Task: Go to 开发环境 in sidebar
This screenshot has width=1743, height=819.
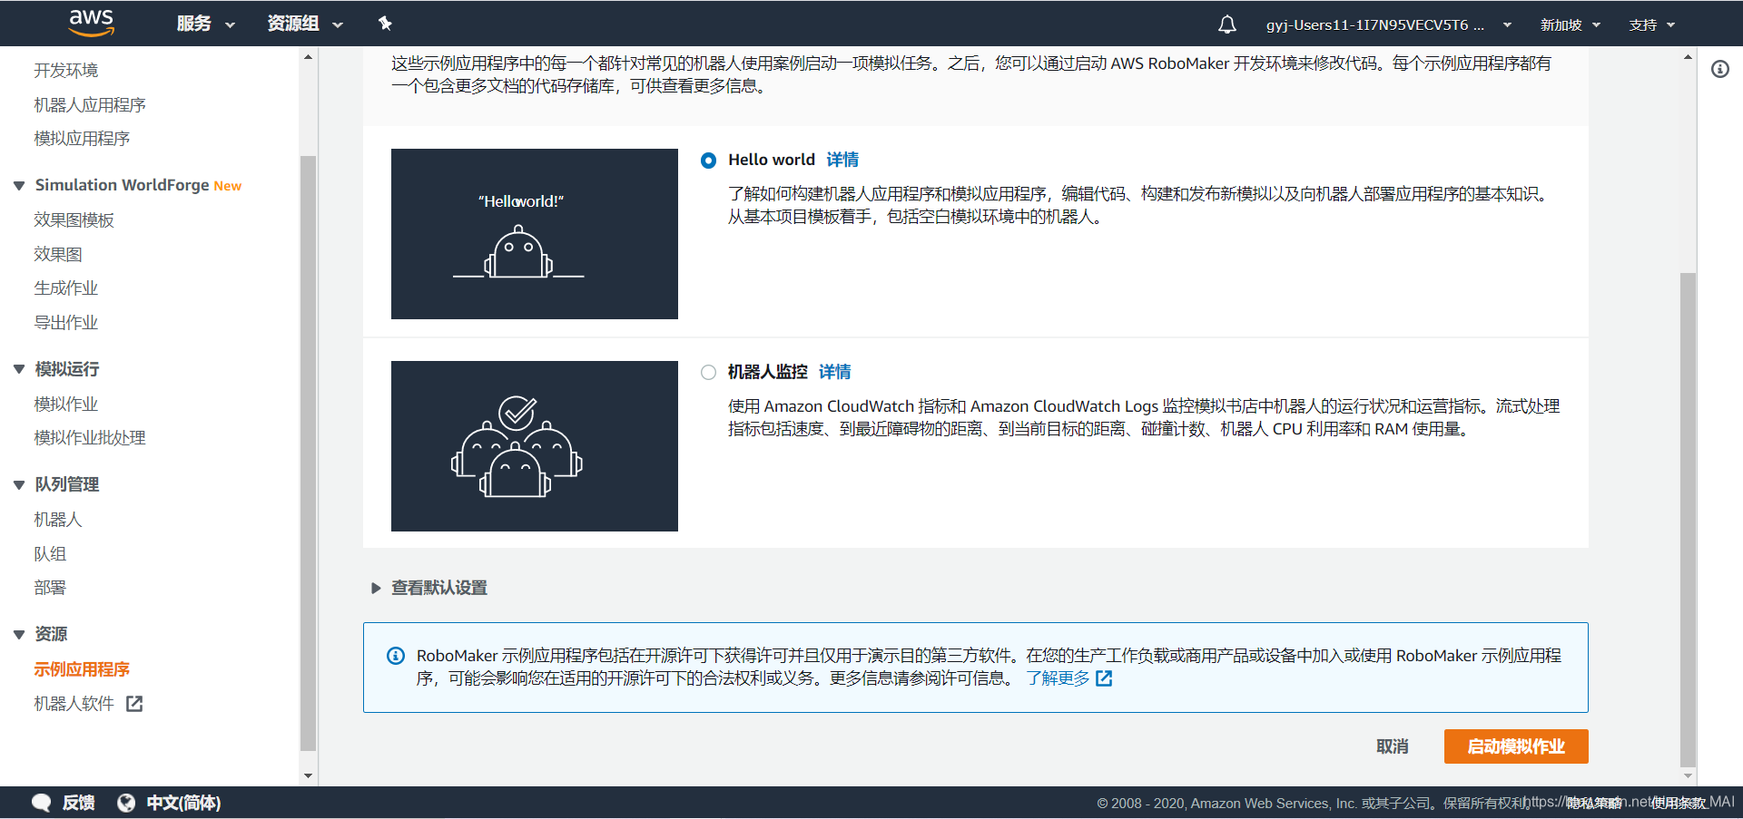Action: coord(66,71)
